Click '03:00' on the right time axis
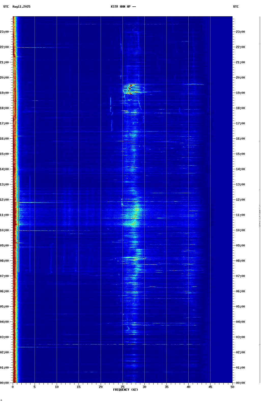 [x=240, y=337]
